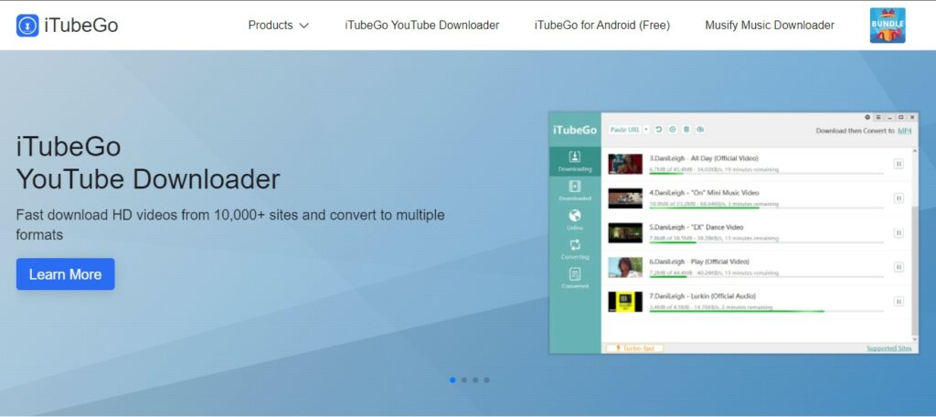
Task: Open the Online globe section in the sidebar
Action: [575, 219]
